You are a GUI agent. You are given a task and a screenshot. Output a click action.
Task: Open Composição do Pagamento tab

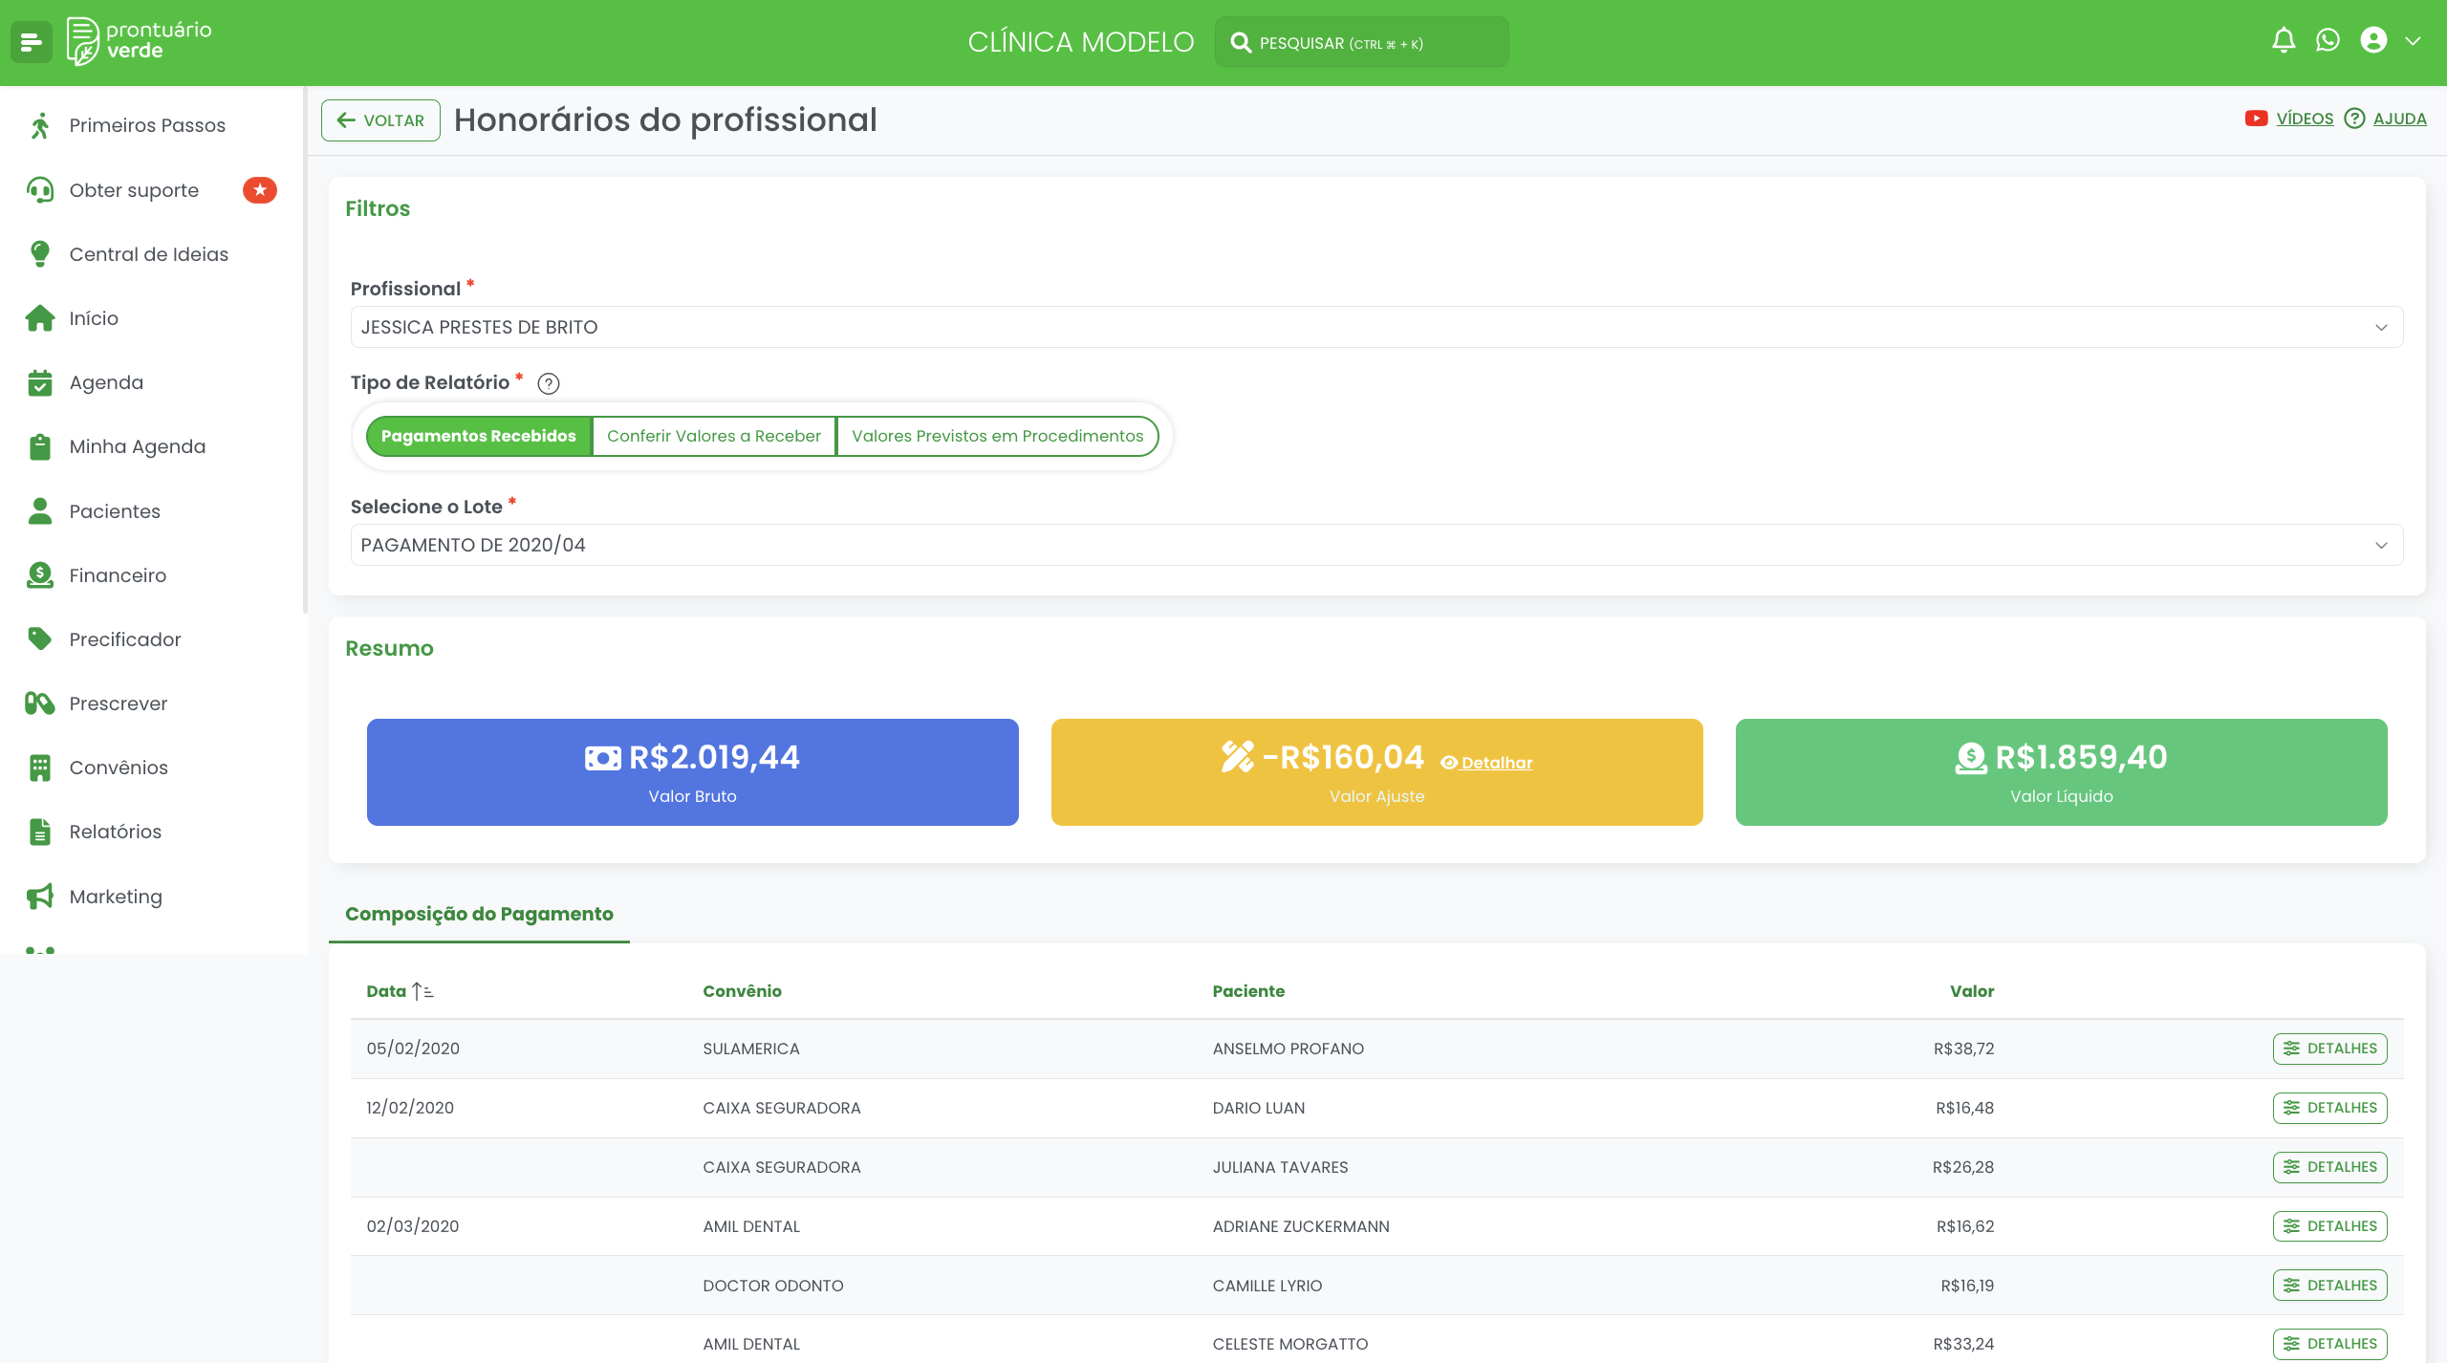coord(479,914)
